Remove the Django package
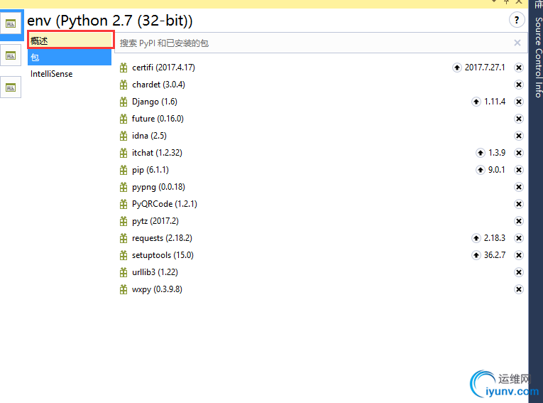543x403 pixels. [518, 102]
